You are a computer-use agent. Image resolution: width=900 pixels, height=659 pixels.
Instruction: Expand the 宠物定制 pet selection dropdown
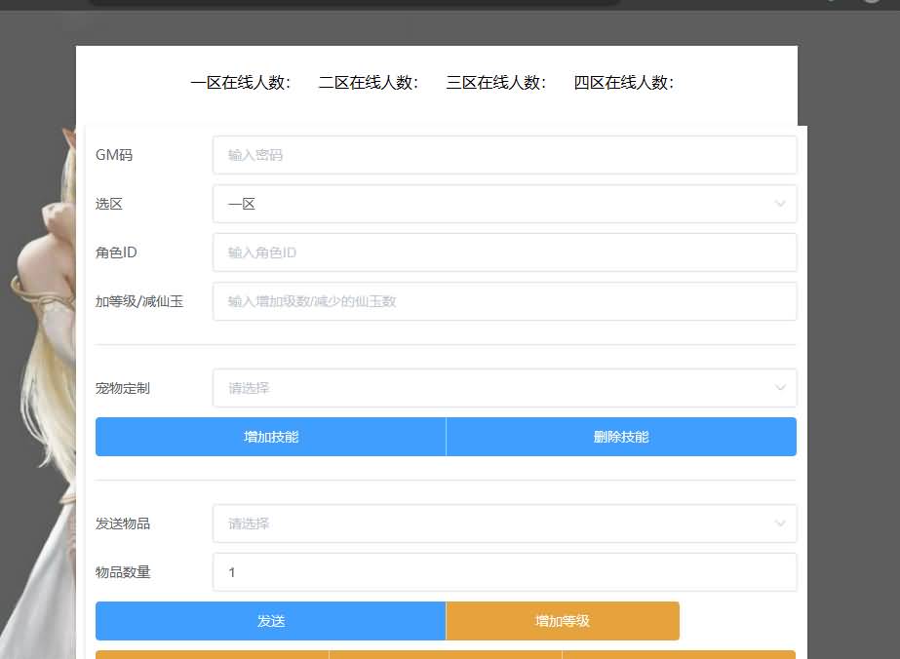(504, 387)
